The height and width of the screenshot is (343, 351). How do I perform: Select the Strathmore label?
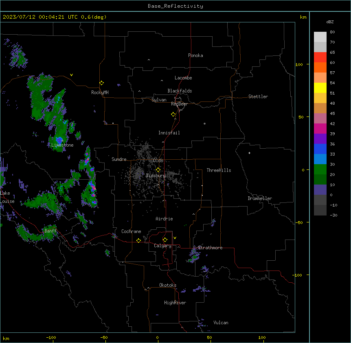click(x=210, y=248)
